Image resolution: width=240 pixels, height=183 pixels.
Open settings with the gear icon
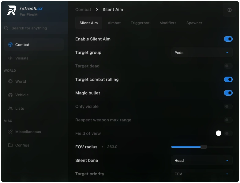coord(230,10)
